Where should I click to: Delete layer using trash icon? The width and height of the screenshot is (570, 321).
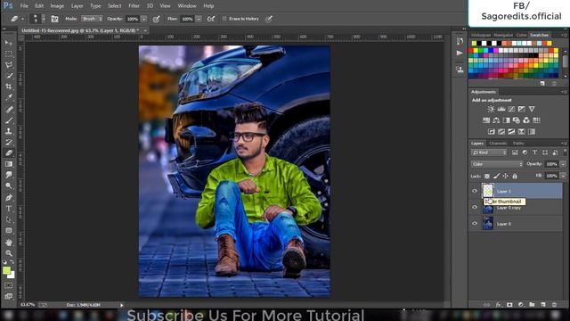[554, 305]
